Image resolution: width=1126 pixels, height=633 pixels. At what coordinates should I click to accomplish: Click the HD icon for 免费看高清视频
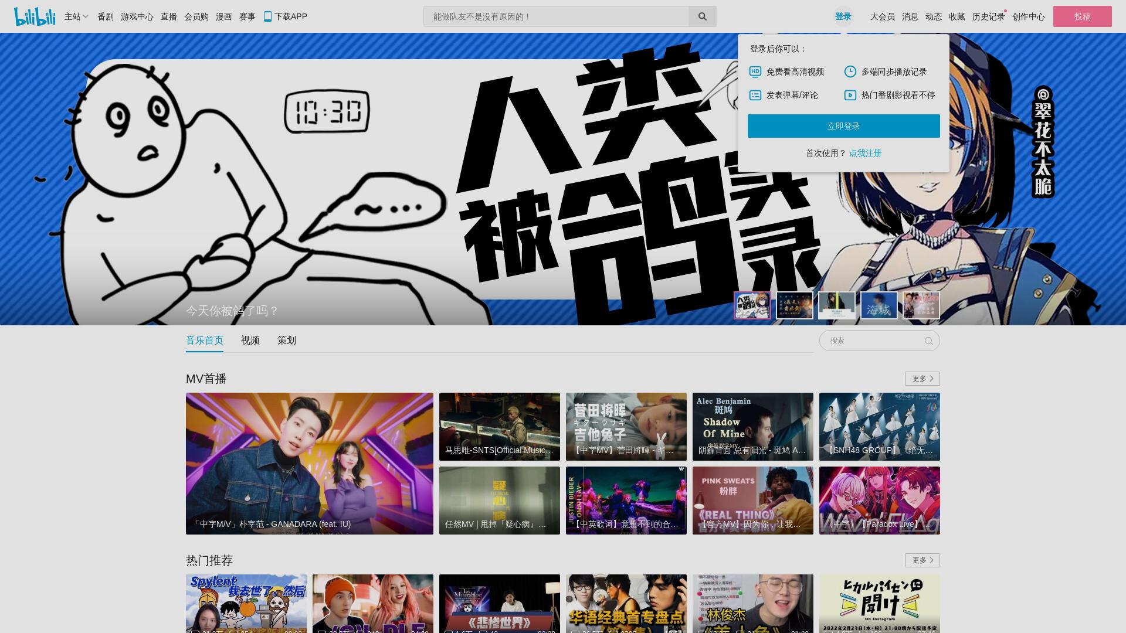(755, 72)
